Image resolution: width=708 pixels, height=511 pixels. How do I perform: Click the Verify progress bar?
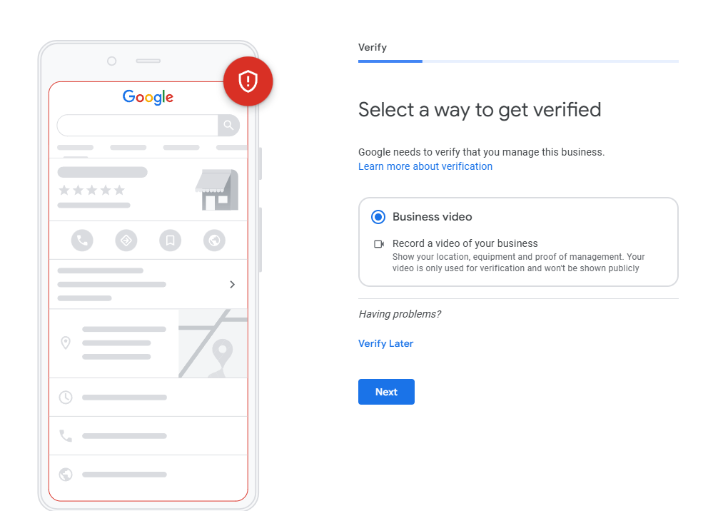(518, 61)
